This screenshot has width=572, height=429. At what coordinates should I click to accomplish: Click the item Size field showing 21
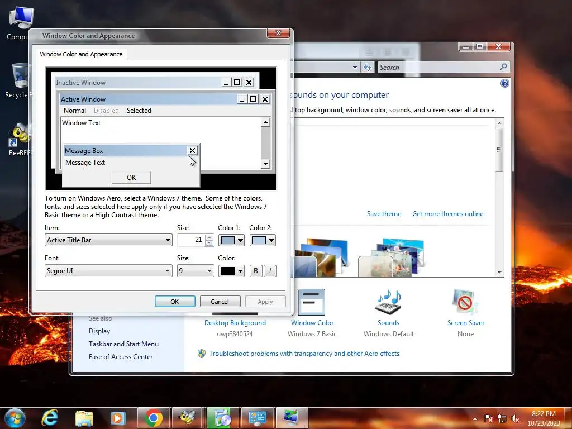(191, 240)
